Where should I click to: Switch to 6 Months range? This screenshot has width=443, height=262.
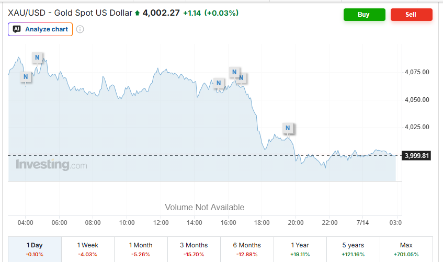click(x=247, y=249)
